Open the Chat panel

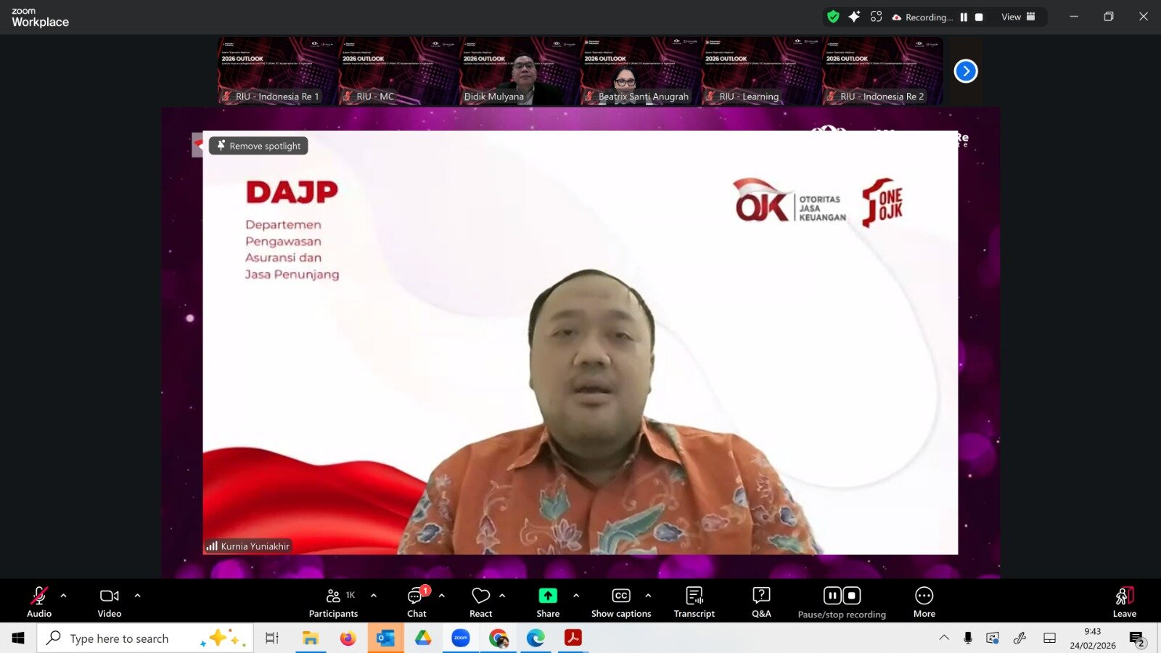point(417,602)
